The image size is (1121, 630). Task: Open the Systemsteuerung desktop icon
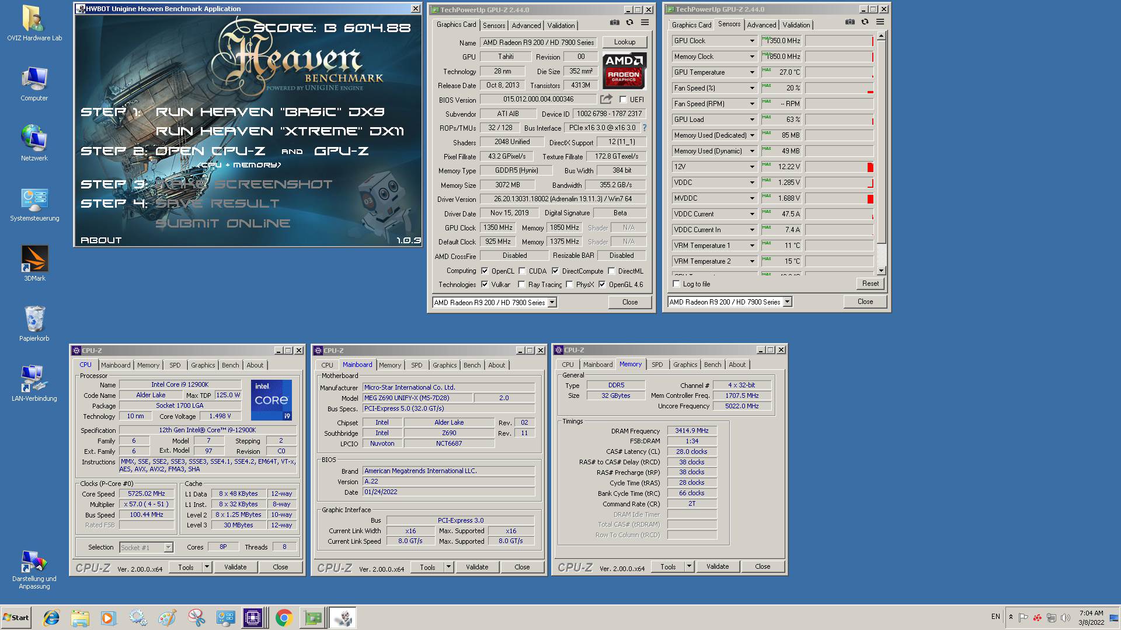point(34,204)
